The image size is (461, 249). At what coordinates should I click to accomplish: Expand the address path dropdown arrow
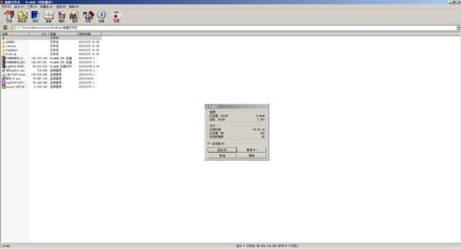[458, 28]
